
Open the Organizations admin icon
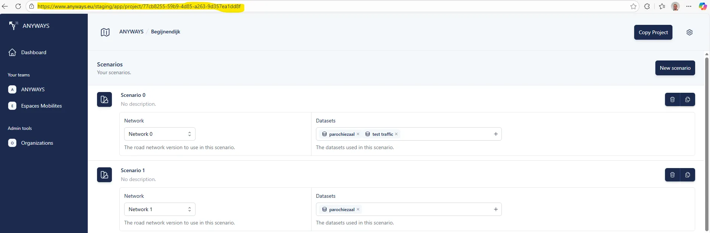click(12, 143)
